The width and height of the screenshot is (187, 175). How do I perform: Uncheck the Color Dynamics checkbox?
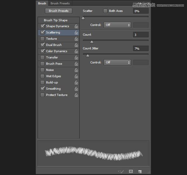(42, 51)
